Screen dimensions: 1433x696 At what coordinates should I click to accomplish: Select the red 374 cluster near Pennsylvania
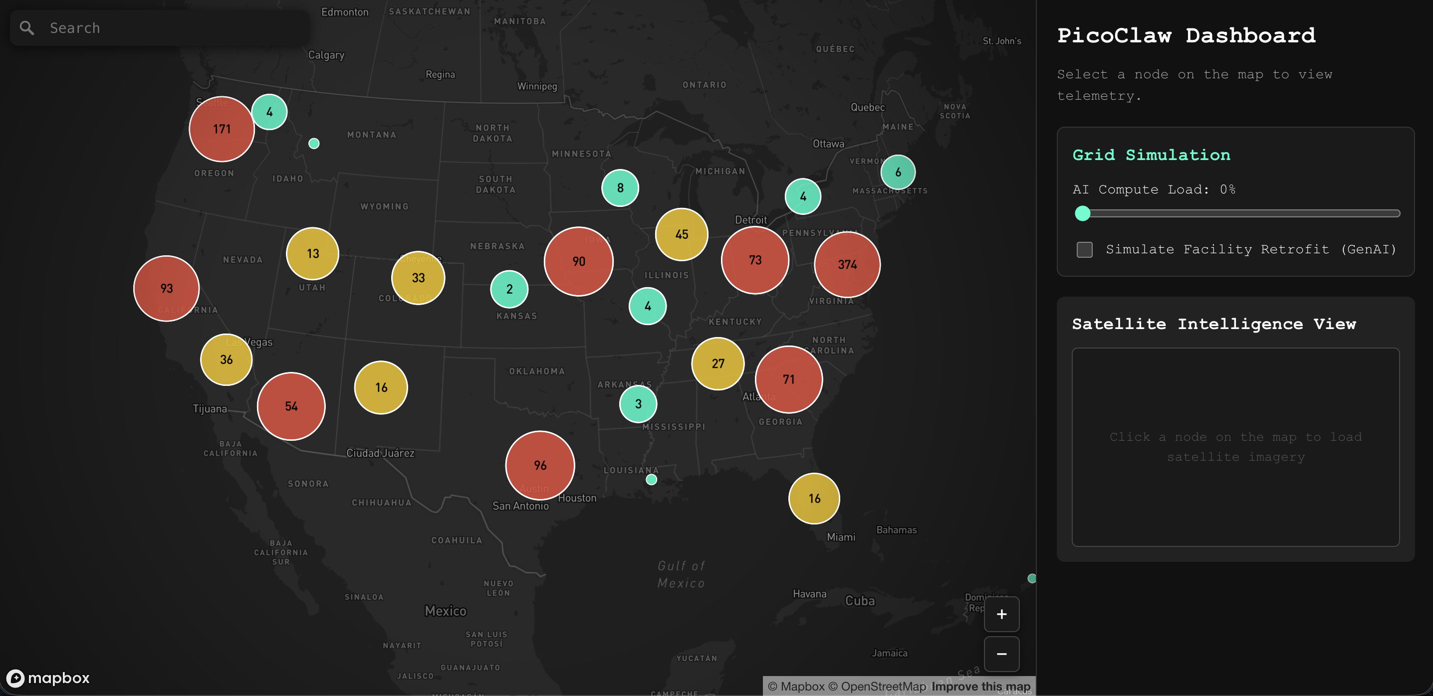(847, 265)
